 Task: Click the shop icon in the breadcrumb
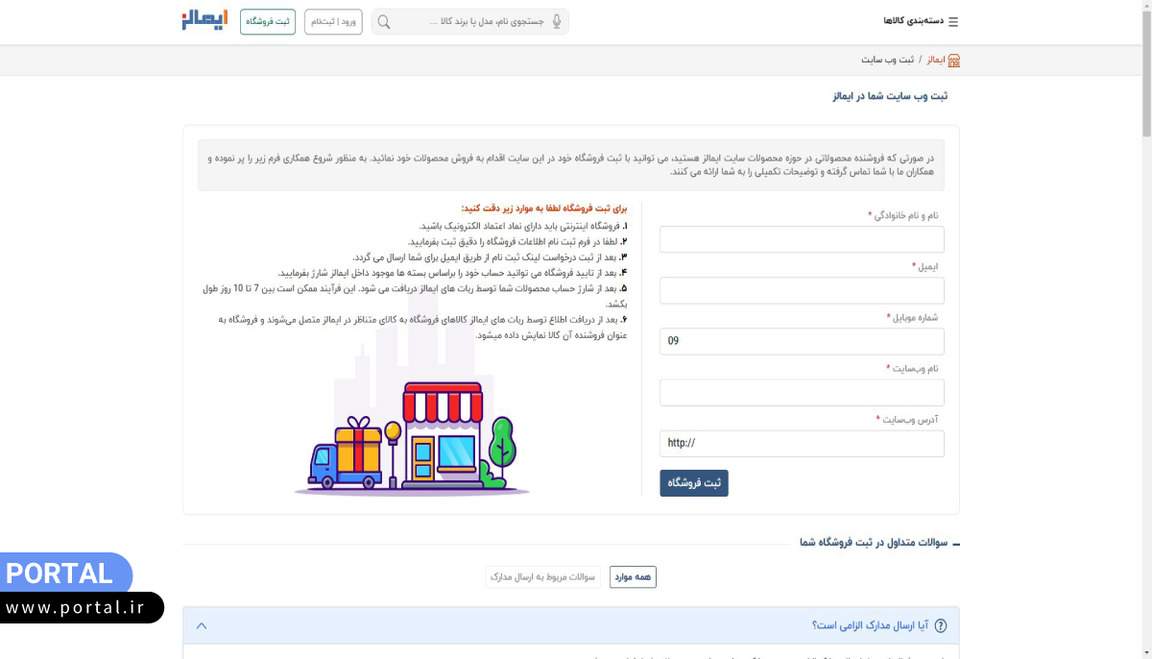coord(953,60)
